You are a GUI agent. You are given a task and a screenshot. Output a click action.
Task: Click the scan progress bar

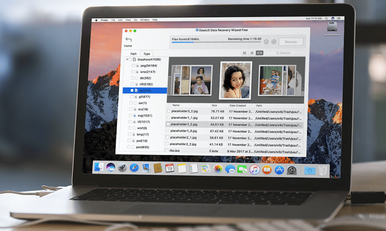216,42
